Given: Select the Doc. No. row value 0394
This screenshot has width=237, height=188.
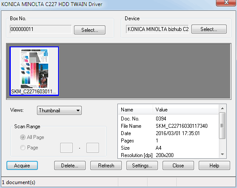Looking at the screenshot, I should coord(161,119).
